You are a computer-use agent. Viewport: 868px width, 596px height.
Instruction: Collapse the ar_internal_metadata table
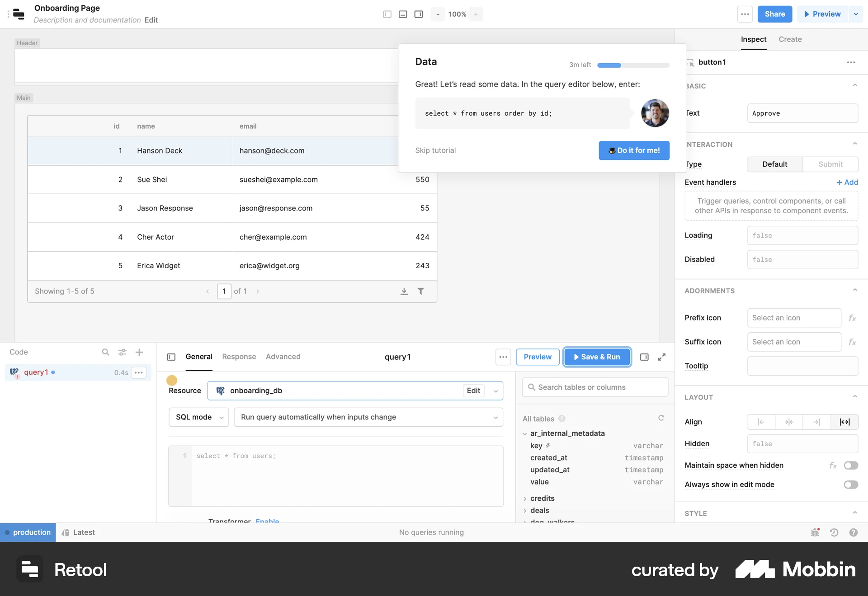(525, 433)
